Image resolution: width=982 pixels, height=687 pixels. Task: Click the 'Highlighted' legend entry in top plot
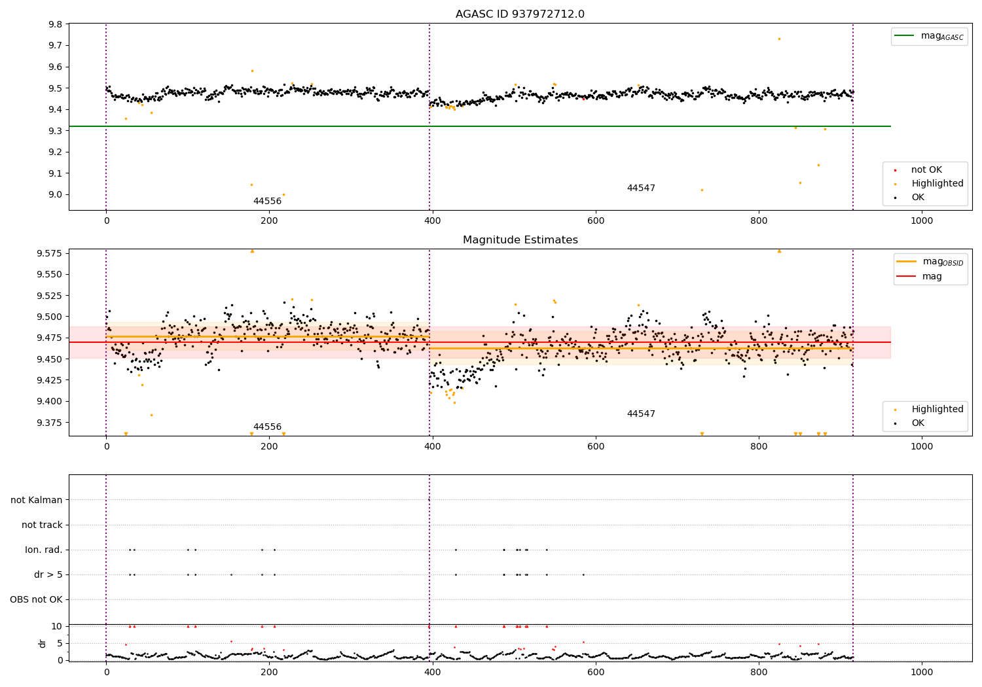click(937, 184)
